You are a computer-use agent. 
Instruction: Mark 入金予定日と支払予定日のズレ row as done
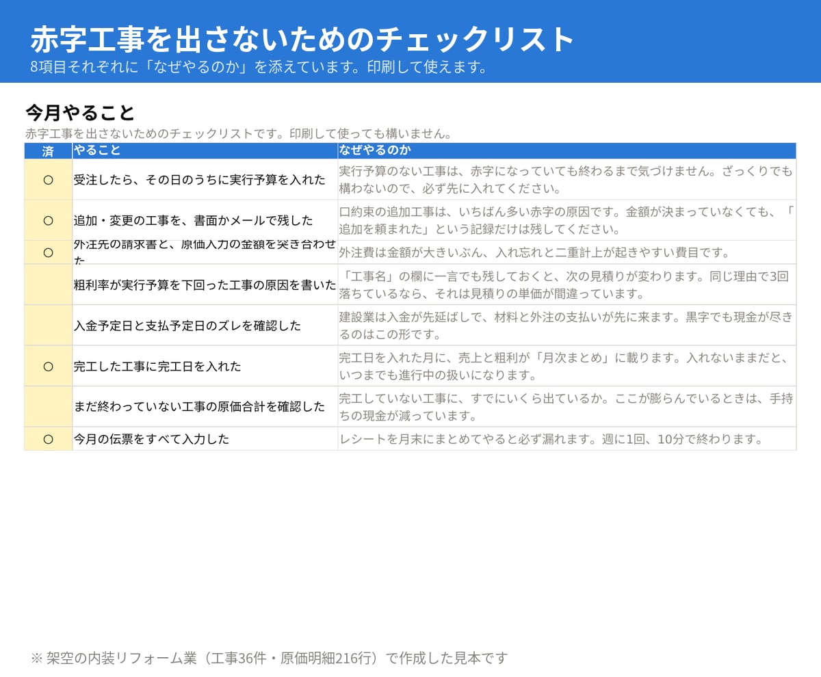click(x=48, y=326)
